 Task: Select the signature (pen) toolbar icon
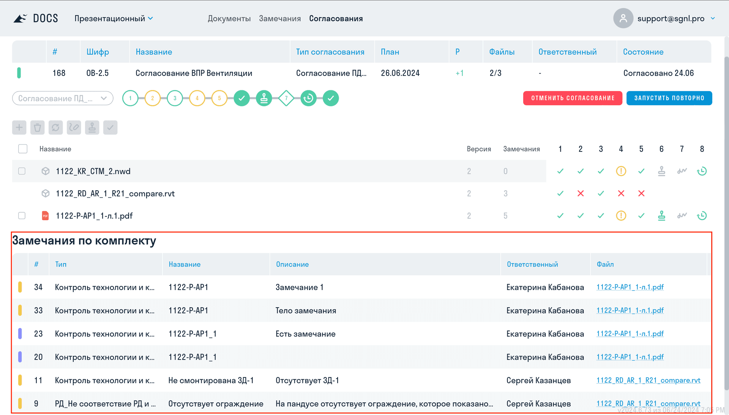tap(74, 127)
